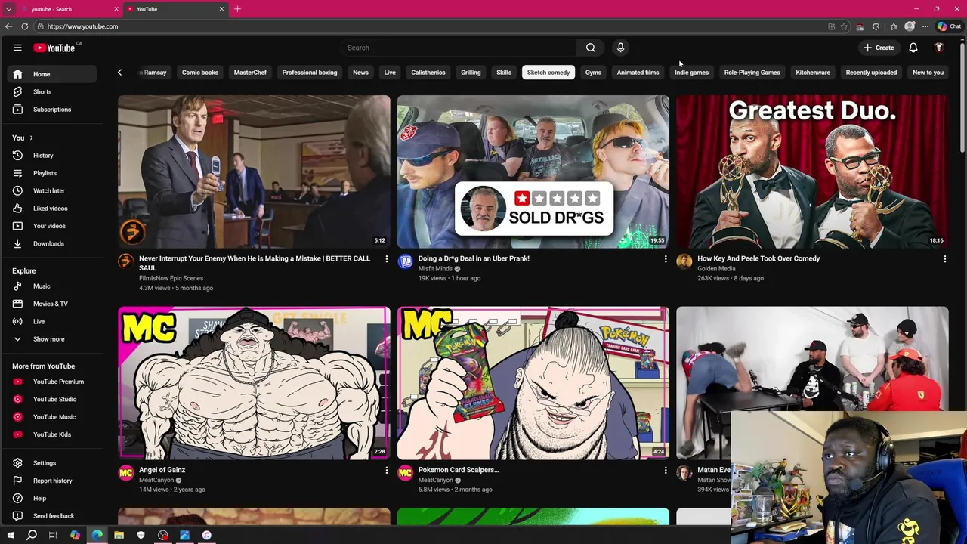
Task: Open Report history in sidebar
Action: tap(51, 481)
